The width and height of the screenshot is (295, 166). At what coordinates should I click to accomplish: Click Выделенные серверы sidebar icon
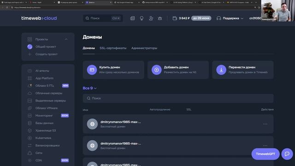29,101
